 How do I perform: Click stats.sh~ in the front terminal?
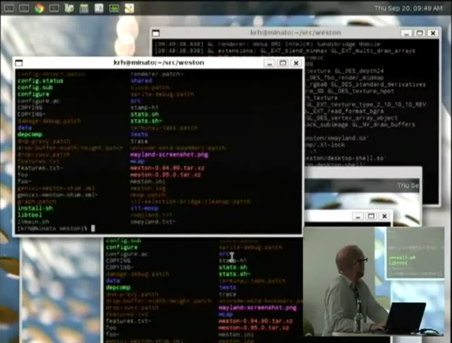click(146, 121)
